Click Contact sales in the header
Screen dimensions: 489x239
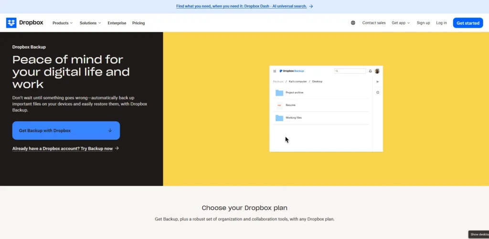(x=374, y=23)
